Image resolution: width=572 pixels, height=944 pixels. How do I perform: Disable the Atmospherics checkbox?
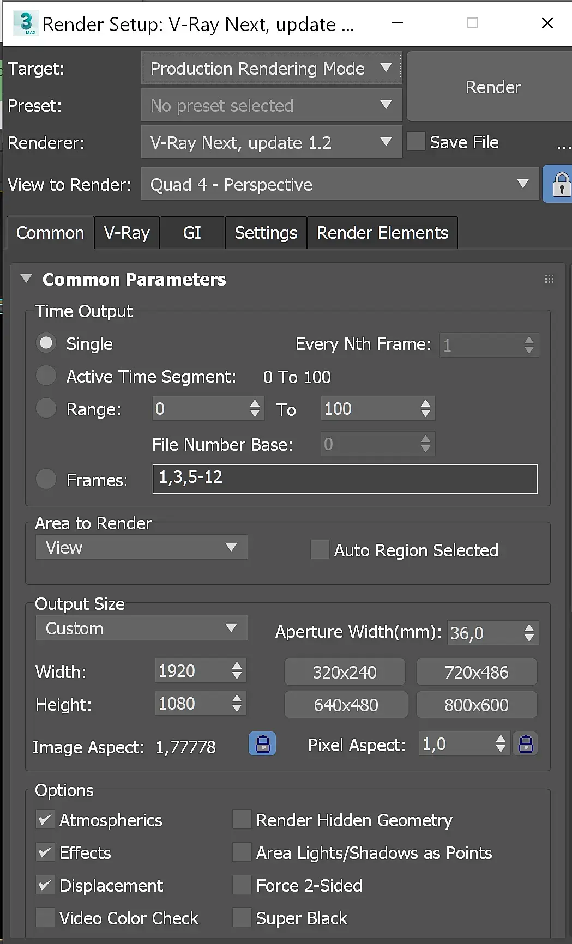[45, 820]
